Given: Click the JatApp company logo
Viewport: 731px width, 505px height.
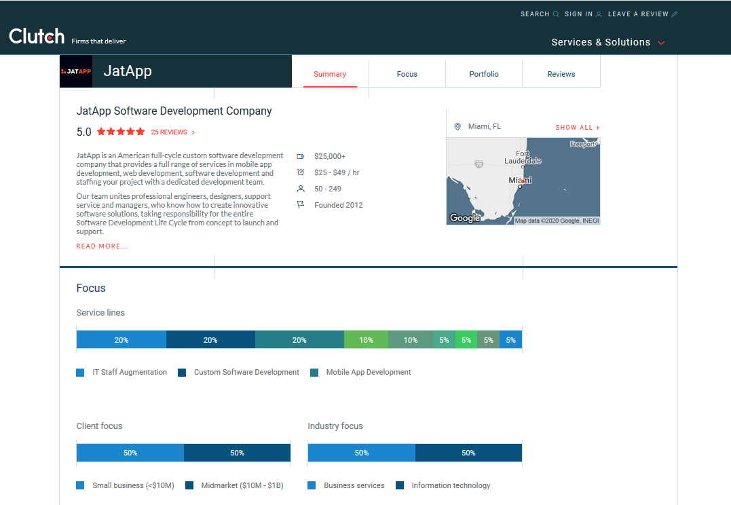Looking at the screenshot, I should pos(76,71).
